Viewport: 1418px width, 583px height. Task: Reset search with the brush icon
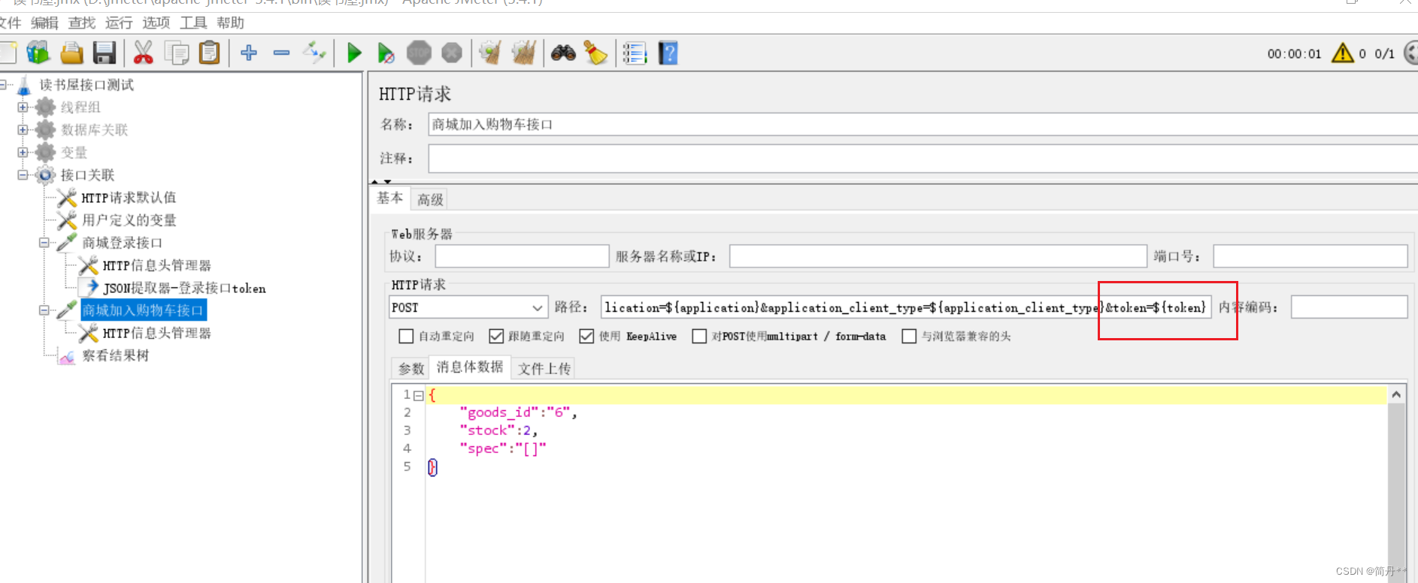tap(596, 53)
